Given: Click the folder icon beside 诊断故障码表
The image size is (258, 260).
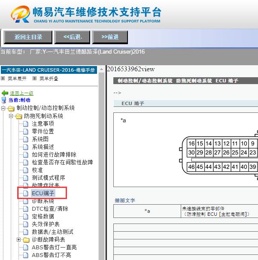Looking at the screenshot, I should [x=26, y=240].
